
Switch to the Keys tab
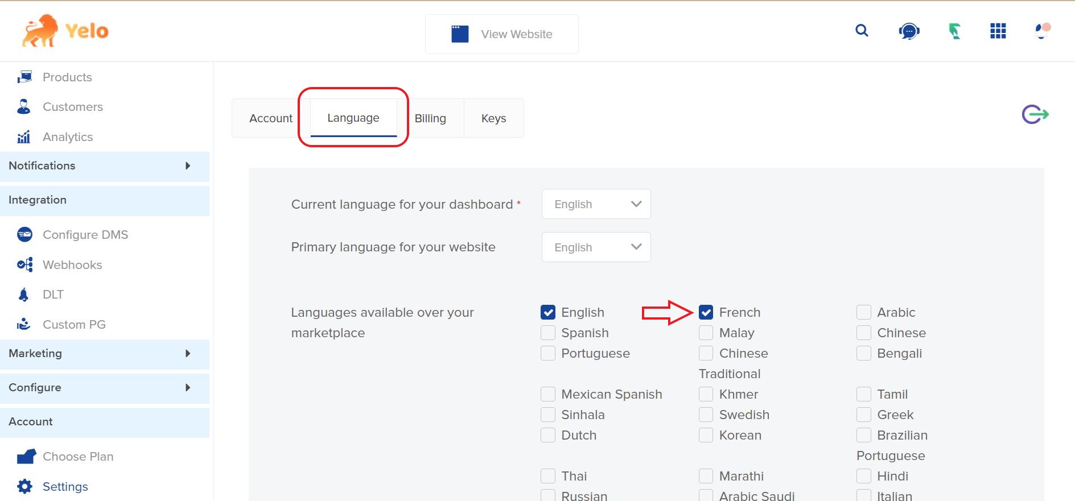(493, 118)
